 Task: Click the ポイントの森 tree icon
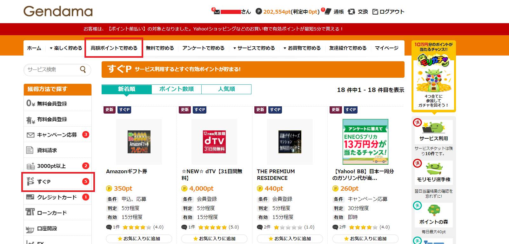434,210
